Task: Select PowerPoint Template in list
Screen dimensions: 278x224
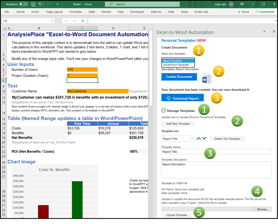Action: 178,65
